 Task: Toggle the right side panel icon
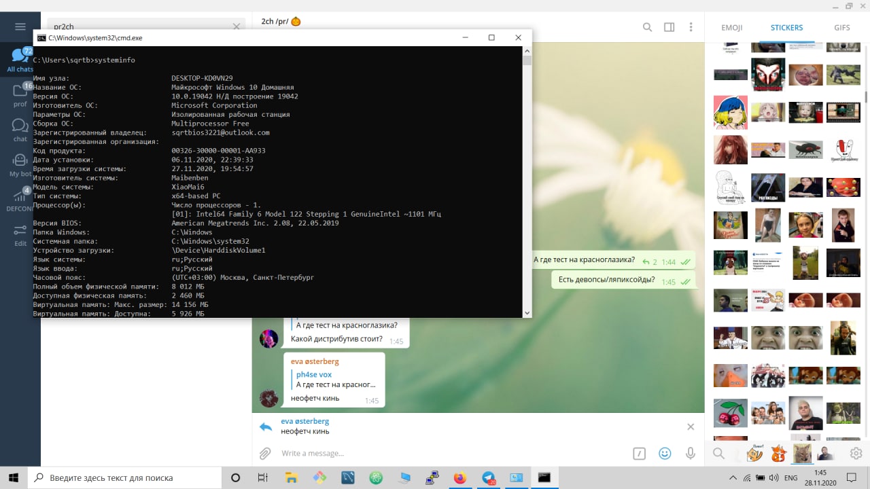[669, 27]
